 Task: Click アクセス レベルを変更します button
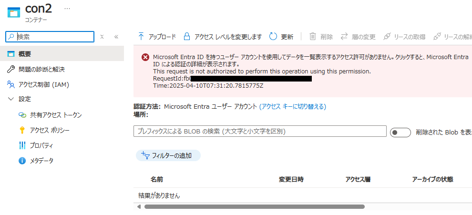(x=223, y=37)
